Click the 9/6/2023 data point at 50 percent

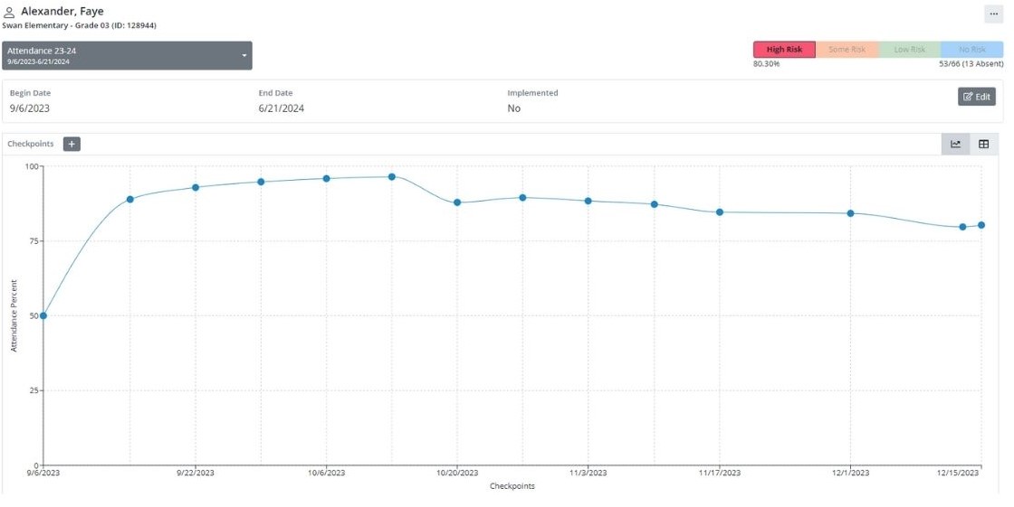point(43,315)
